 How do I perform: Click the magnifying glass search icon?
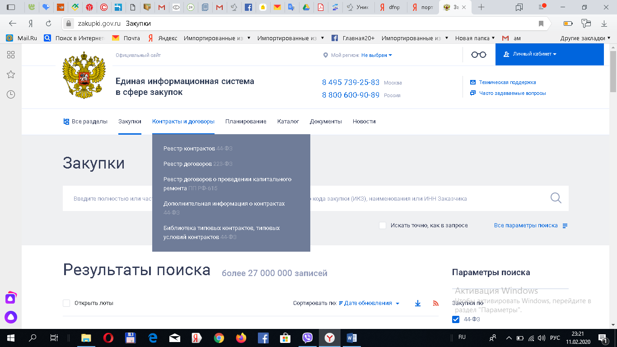pyautogui.click(x=556, y=198)
